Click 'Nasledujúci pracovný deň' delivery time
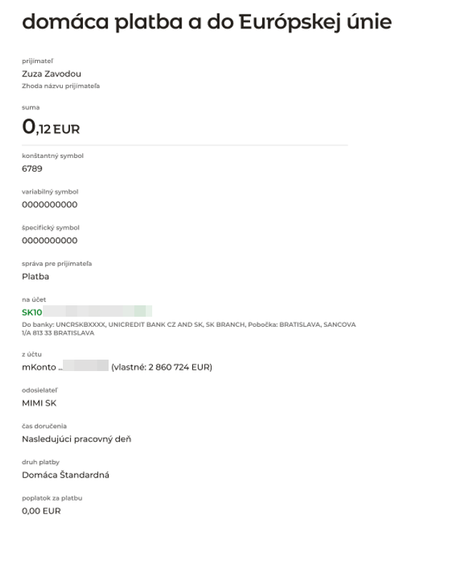468x582 pixels. coord(76,439)
